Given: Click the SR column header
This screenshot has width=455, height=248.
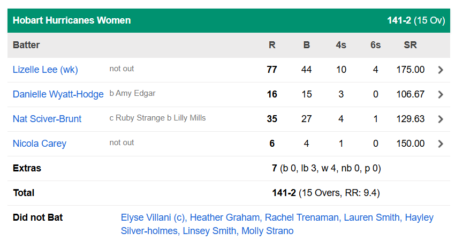Looking at the screenshot, I should (x=410, y=45).
